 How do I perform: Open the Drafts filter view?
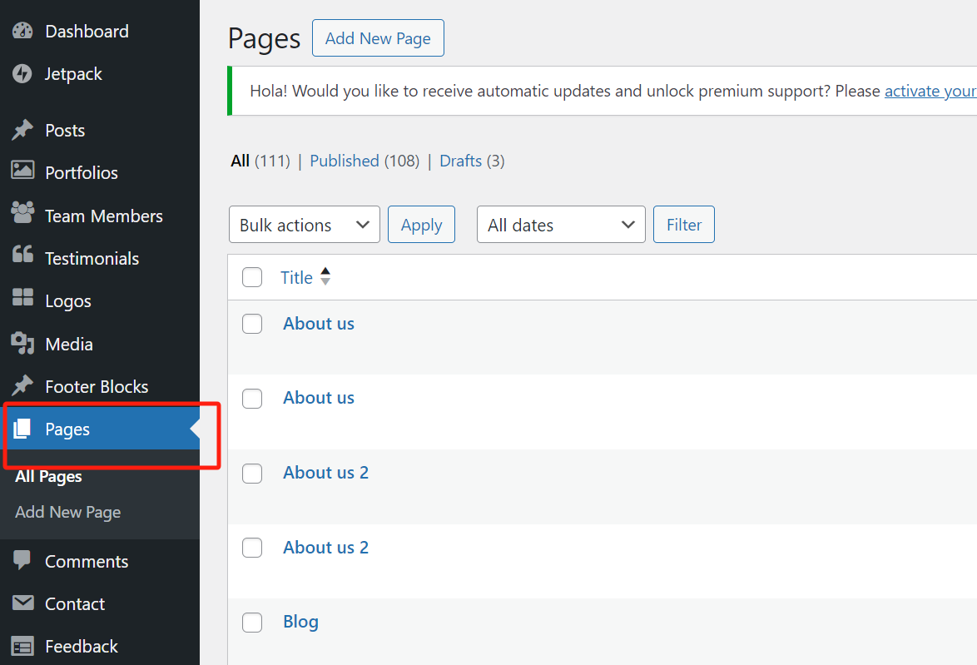click(460, 161)
